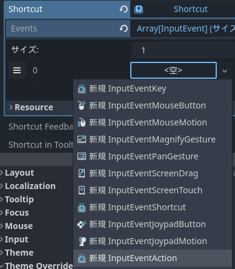
Task: Open the dropdown arrow beside empty element
Action: 225,71
